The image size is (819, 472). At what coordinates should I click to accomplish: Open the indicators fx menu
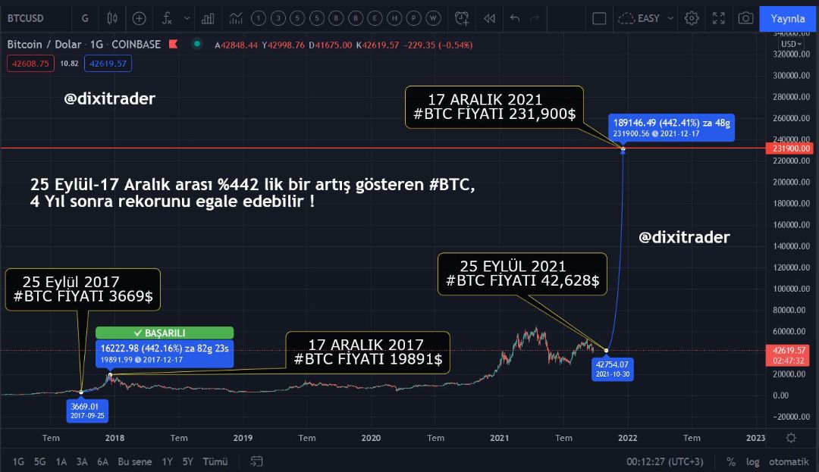point(167,18)
